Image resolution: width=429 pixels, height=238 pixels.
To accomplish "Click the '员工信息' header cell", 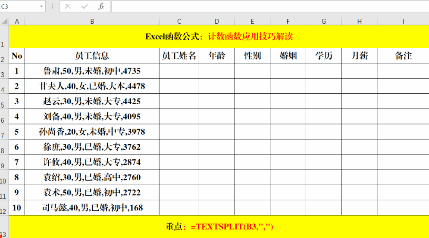I will click(92, 56).
